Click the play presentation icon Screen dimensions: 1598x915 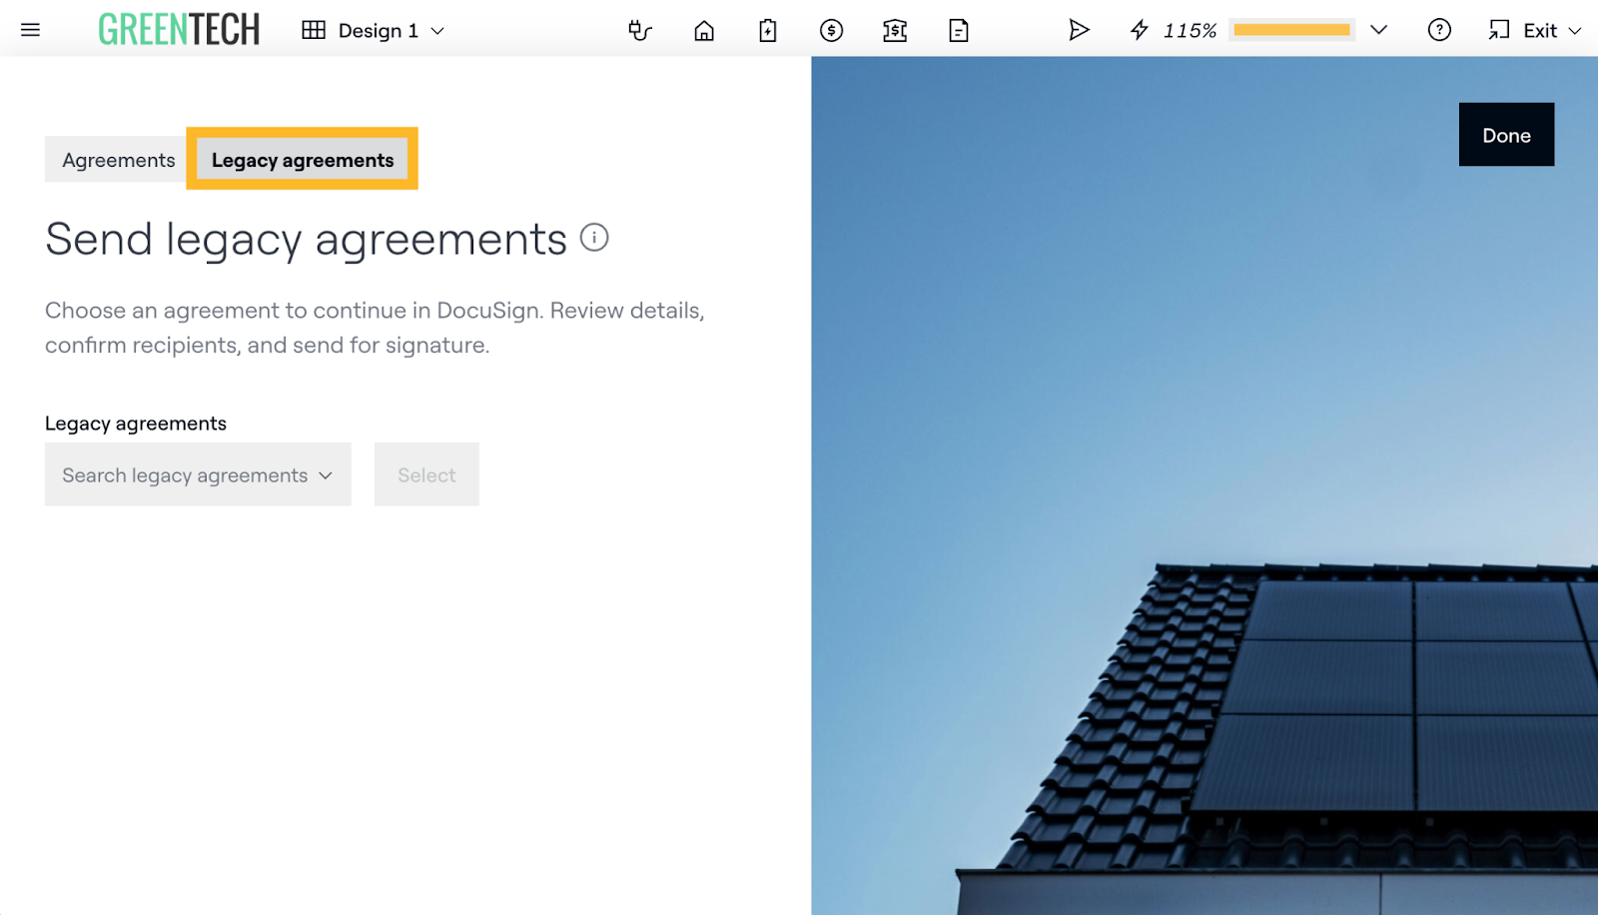[1079, 30]
